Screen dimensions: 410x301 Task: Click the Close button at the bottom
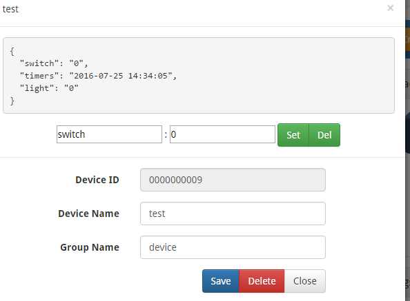[305, 281]
